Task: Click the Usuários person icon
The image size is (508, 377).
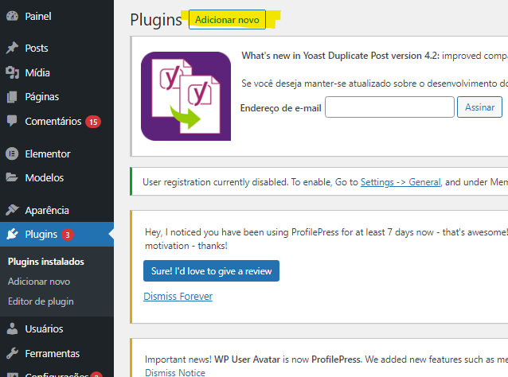Action: coord(12,329)
